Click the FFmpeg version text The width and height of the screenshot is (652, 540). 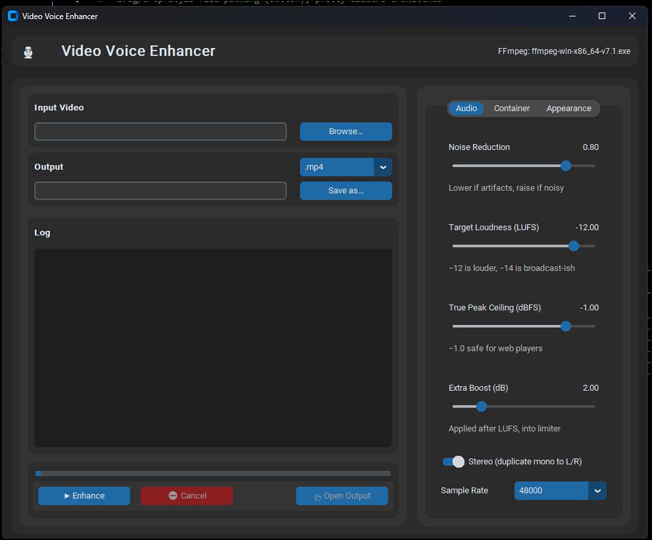tap(564, 51)
